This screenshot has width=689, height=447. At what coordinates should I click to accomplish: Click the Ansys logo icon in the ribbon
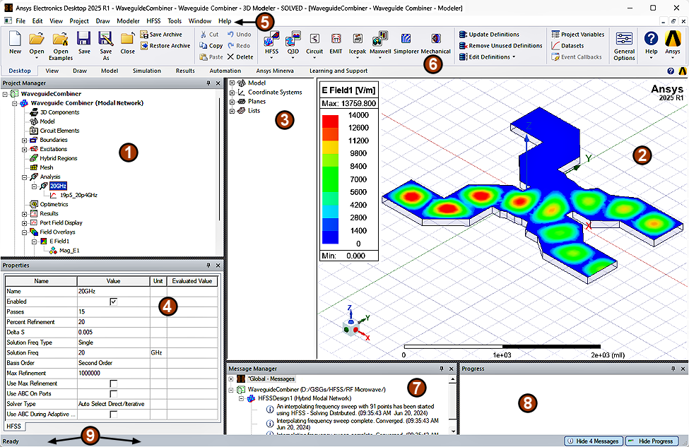672,43
